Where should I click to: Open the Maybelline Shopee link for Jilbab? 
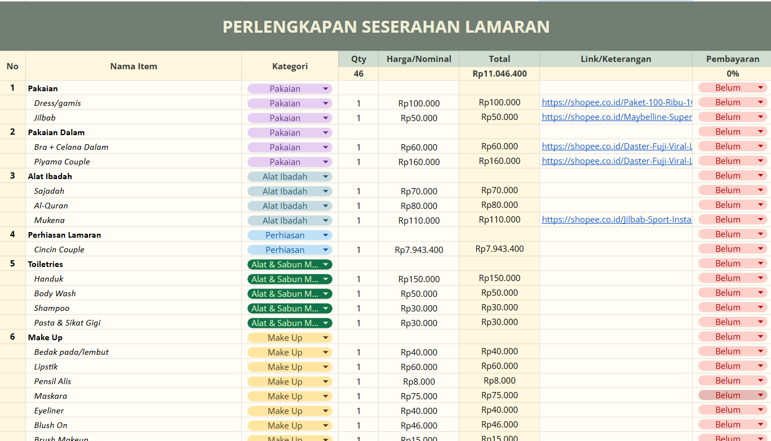(616, 117)
